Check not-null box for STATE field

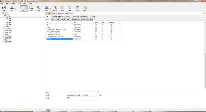pyautogui.click(x=111, y=39)
